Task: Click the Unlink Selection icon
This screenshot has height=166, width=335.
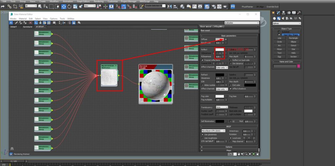Action: click(15, 7)
